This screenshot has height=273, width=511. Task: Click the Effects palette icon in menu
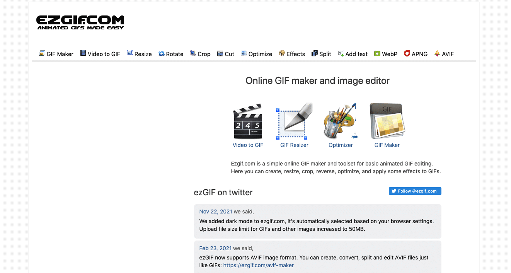282,53
